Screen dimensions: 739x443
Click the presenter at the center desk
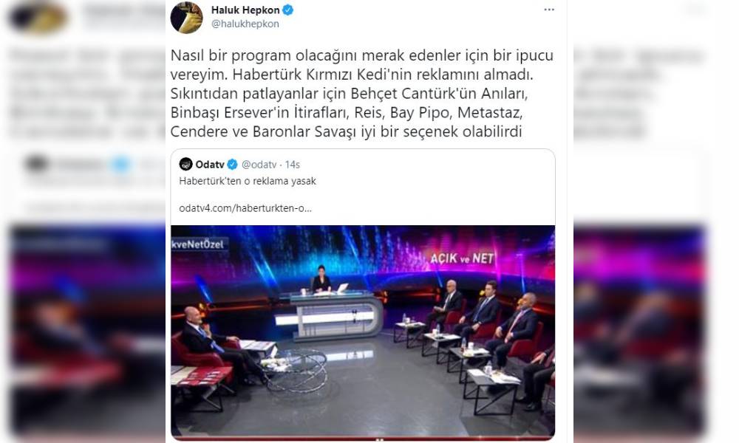321,280
